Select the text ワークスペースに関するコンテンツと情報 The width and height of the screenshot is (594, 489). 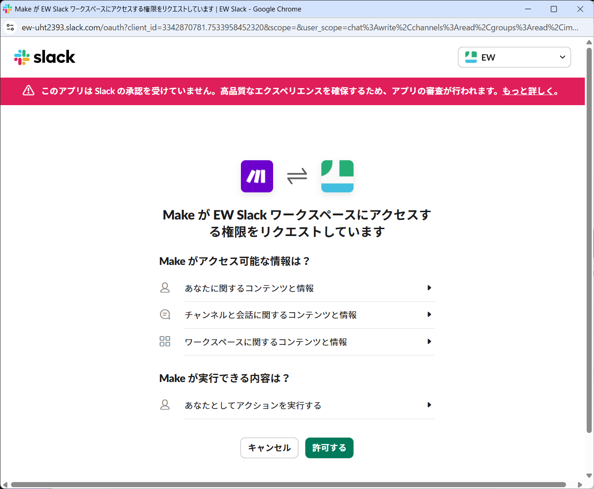tap(266, 342)
